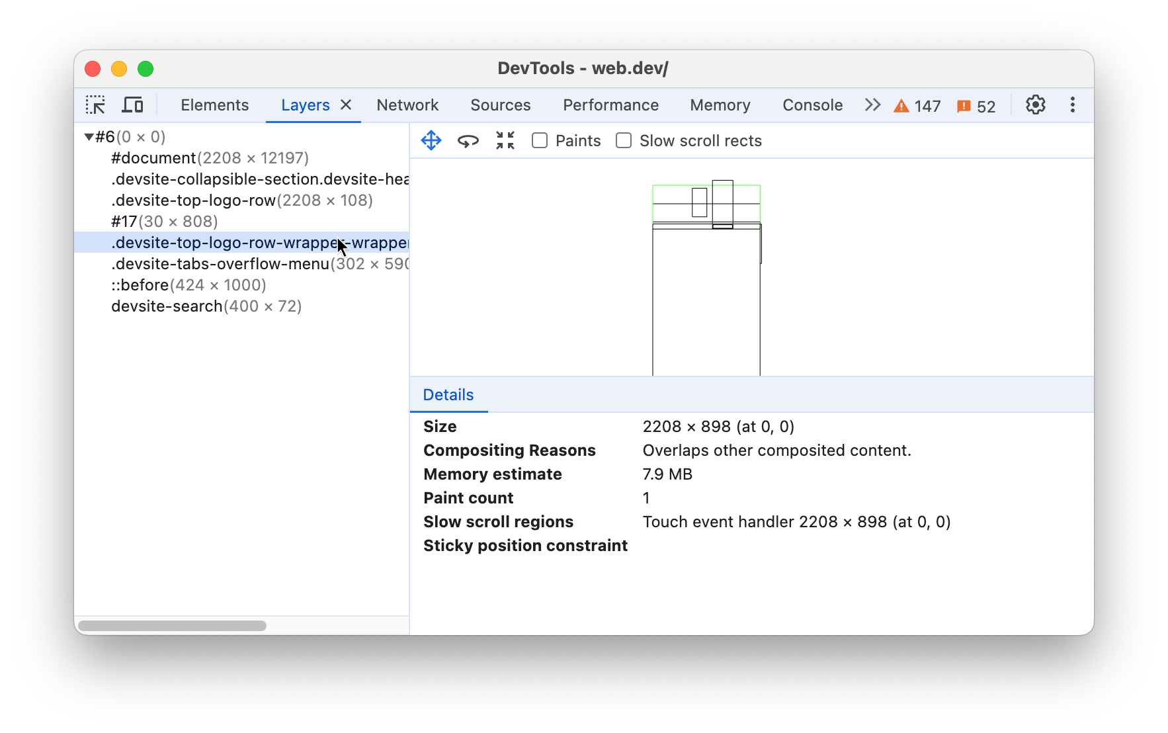Image resolution: width=1168 pixels, height=733 pixels.
Task: Select the Details tab below the layer viewer
Action: click(x=448, y=394)
